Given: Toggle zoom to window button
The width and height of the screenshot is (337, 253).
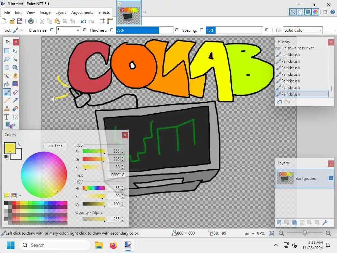Looking at the screenshot, I should click(272, 233).
